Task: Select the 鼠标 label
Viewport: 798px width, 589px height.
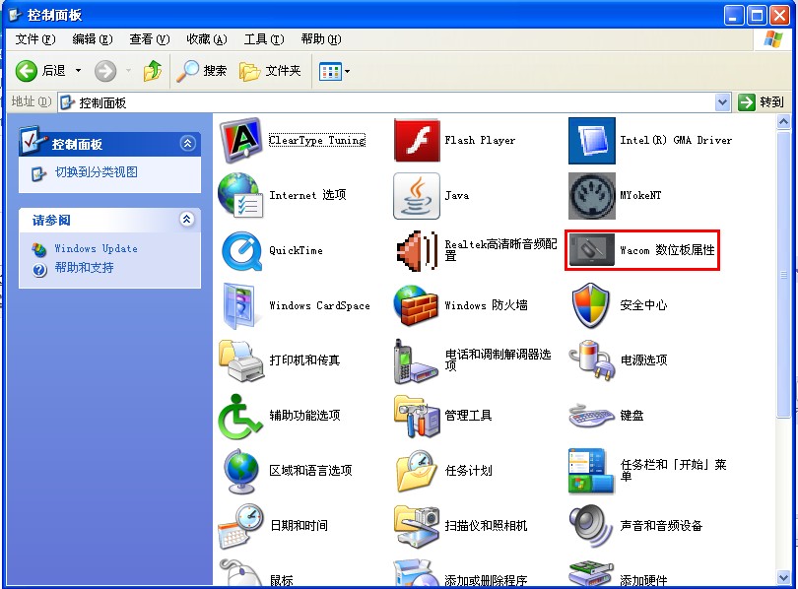Action: (282, 580)
